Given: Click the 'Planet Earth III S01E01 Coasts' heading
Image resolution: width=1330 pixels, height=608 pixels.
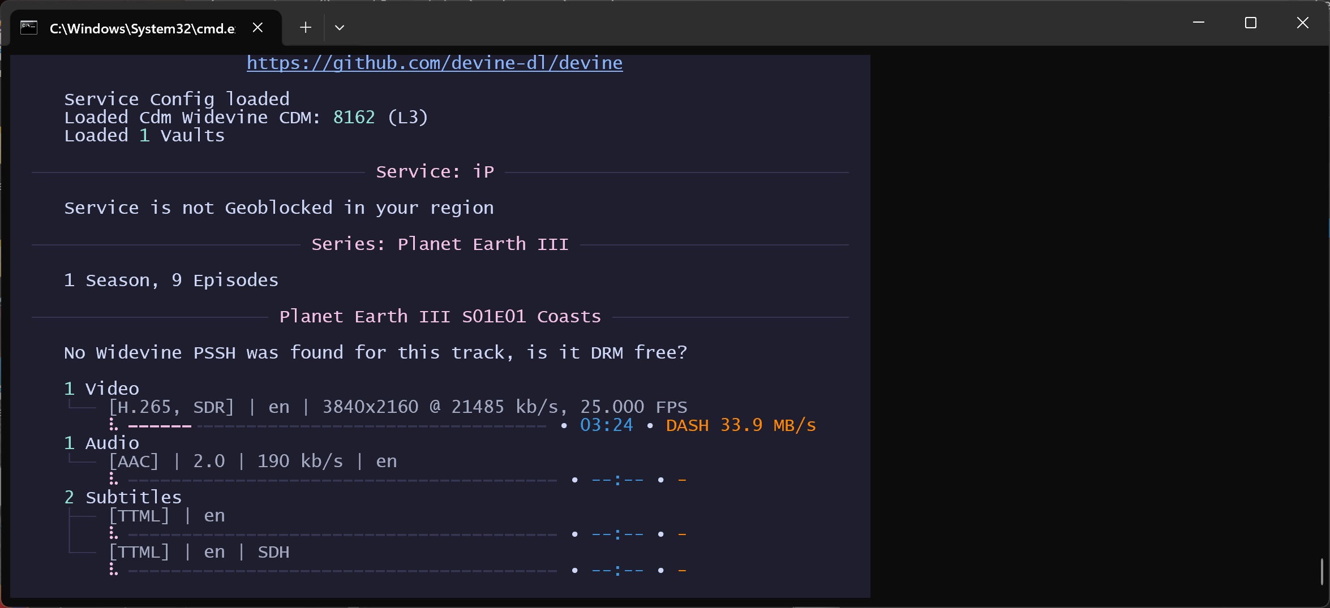Looking at the screenshot, I should [440, 316].
